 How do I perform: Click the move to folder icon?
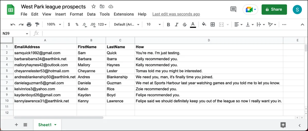point(102,6)
